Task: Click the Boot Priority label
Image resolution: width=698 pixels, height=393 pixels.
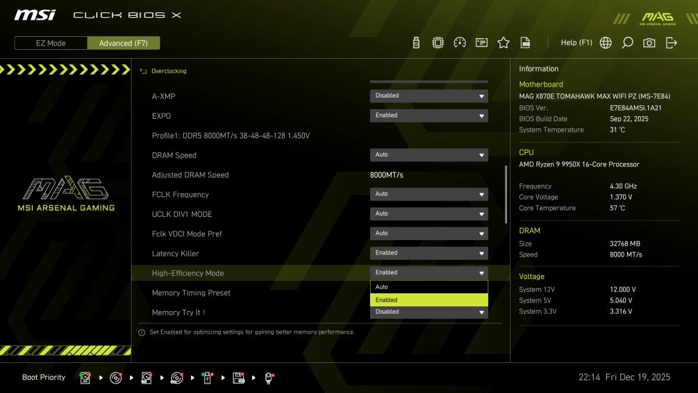Action: click(44, 377)
